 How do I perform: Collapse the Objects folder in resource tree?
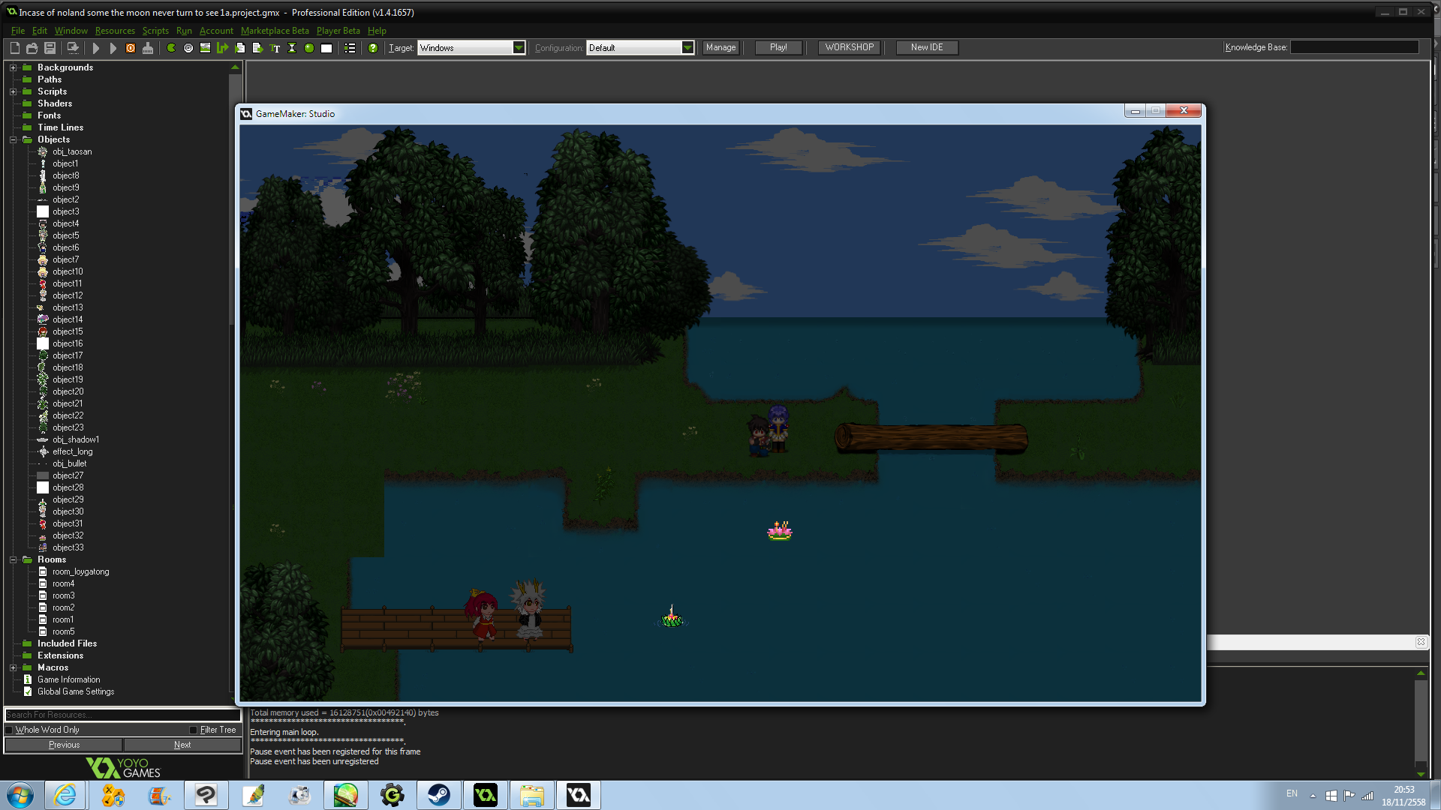(x=13, y=139)
